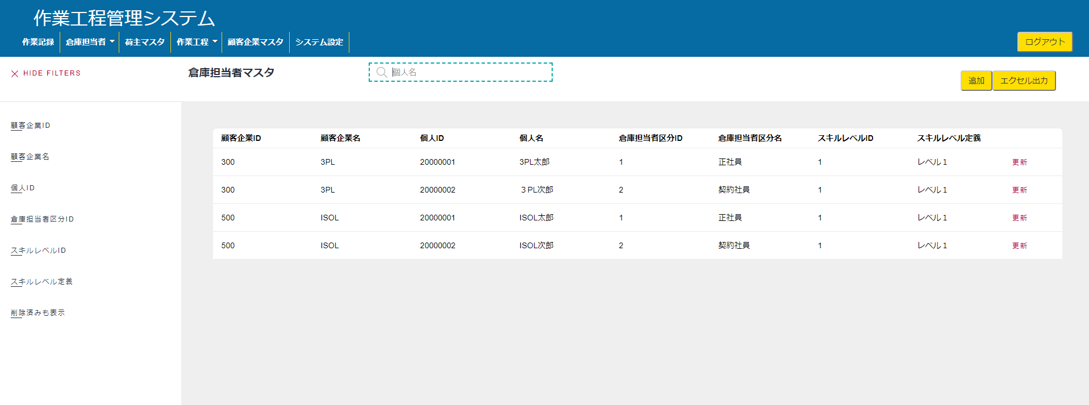1089x405 pixels.
Task: Select the 個人ID filter field
Action: [23, 188]
